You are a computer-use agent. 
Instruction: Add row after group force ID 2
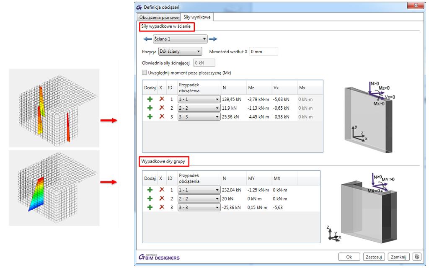(150, 198)
